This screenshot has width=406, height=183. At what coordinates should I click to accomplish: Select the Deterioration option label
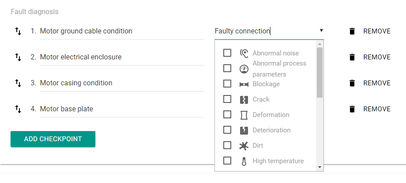271,130
